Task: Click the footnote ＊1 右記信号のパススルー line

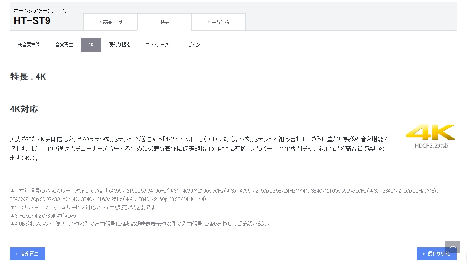Action: click(225, 195)
